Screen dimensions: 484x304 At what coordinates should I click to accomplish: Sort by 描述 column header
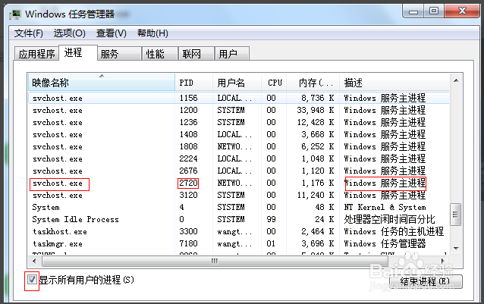pos(394,83)
